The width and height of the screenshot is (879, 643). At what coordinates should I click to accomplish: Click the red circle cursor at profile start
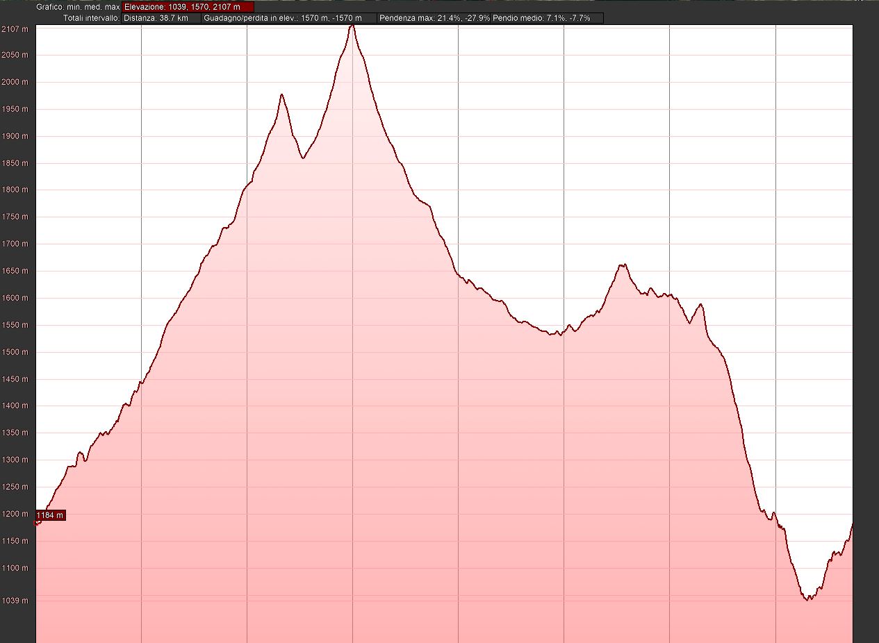[x=38, y=521]
